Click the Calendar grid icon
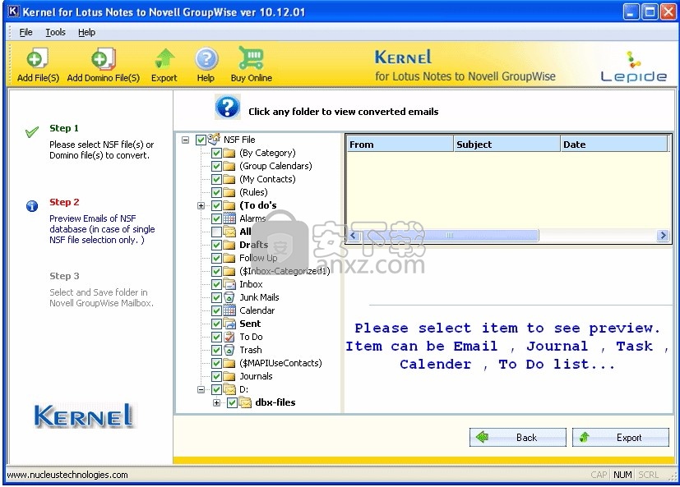The width and height of the screenshot is (680, 487). tap(229, 310)
